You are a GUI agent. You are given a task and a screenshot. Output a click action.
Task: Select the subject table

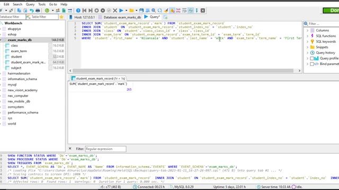point(16,68)
